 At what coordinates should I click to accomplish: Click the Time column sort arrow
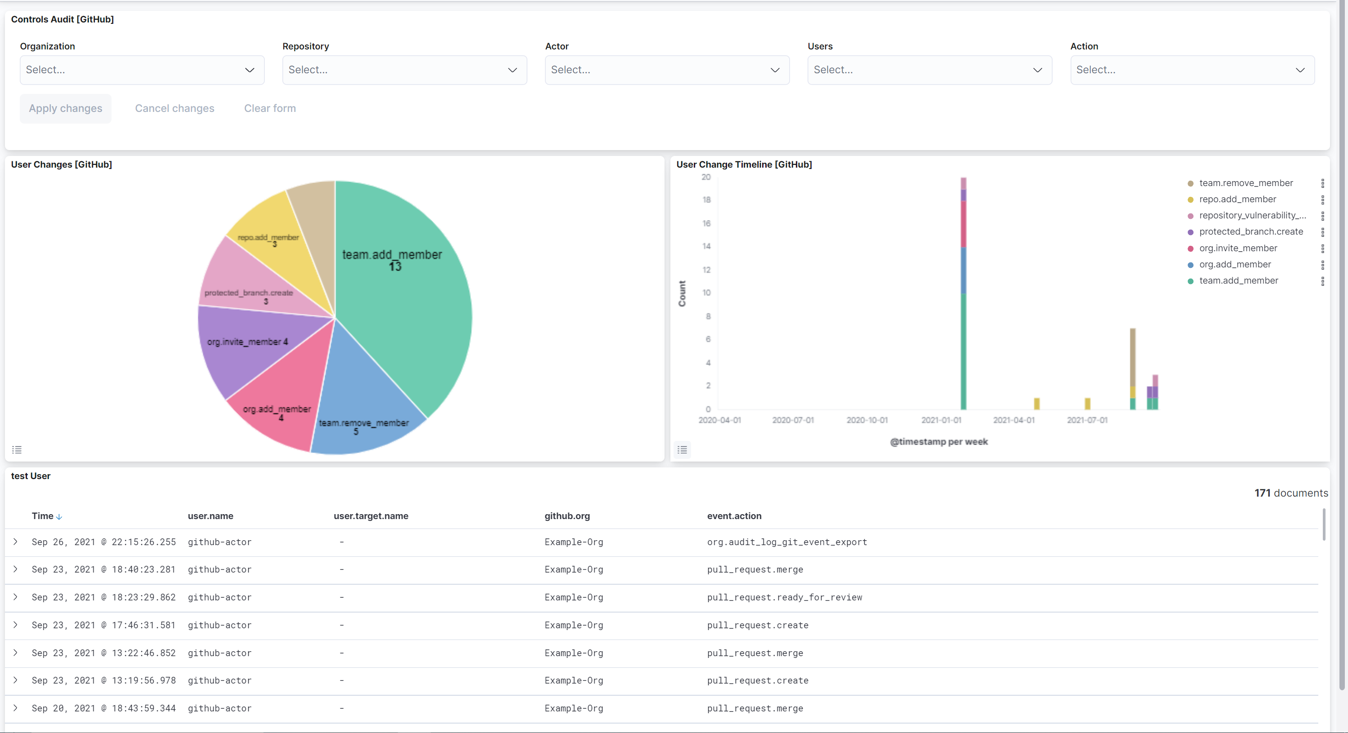(59, 516)
